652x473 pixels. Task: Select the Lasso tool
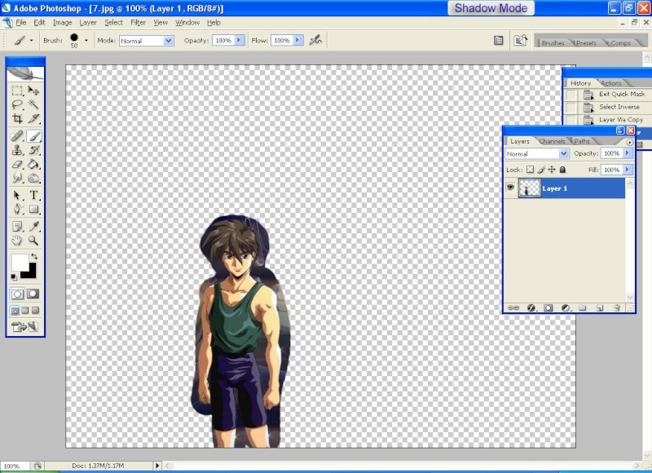[x=17, y=104]
